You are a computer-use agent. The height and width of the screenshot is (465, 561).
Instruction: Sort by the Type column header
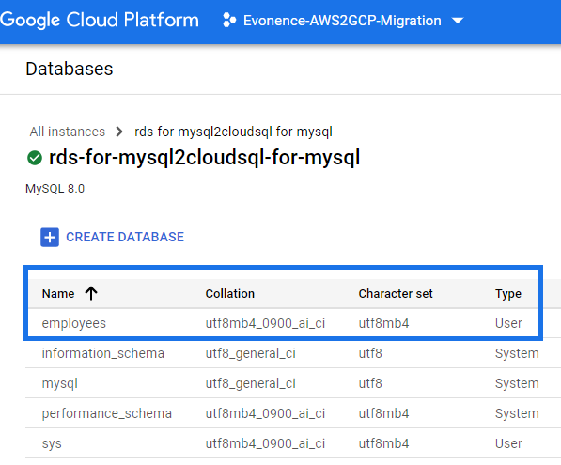tap(508, 294)
